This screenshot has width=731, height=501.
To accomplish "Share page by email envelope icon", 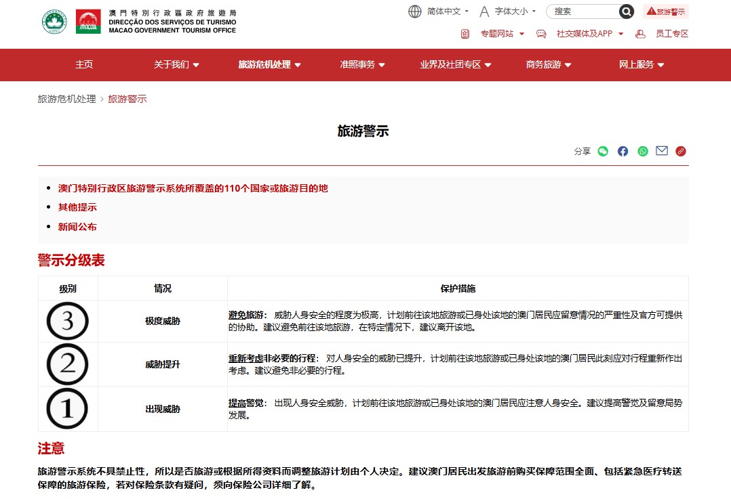I will [x=662, y=151].
